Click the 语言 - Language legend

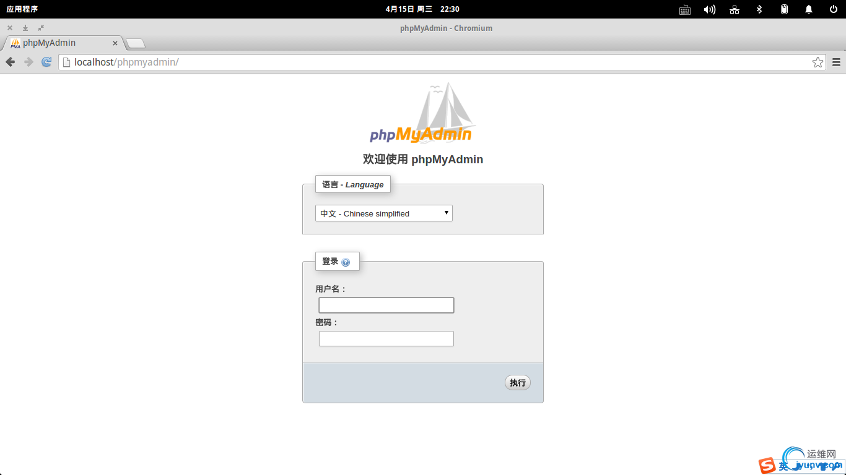tap(353, 184)
